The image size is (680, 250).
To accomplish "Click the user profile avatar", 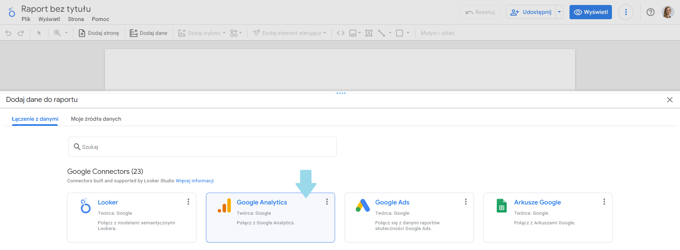I will [x=668, y=12].
